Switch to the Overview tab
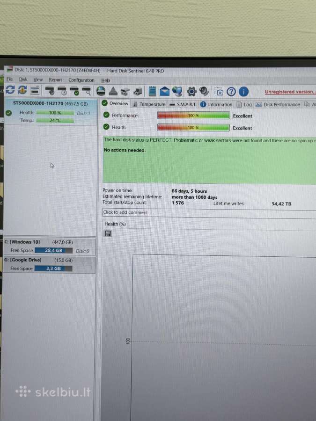The image size is (316, 421). [x=115, y=103]
